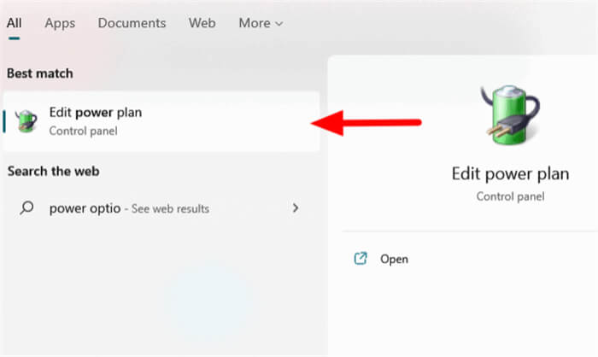Screen dimensions: 598x357
Task: Click the magnifier icon next to power optio
Action: [26, 208]
